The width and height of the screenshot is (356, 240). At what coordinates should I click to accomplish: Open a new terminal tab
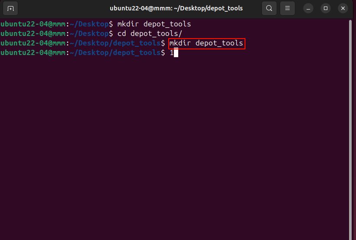coord(10,8)
